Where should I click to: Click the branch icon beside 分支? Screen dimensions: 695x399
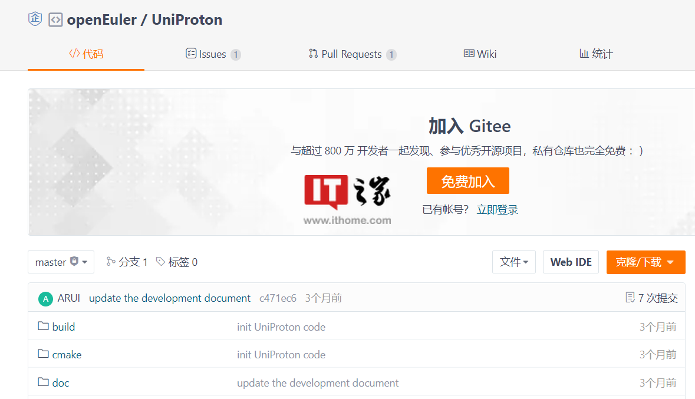pyautogui.click(x=111, y=262)
